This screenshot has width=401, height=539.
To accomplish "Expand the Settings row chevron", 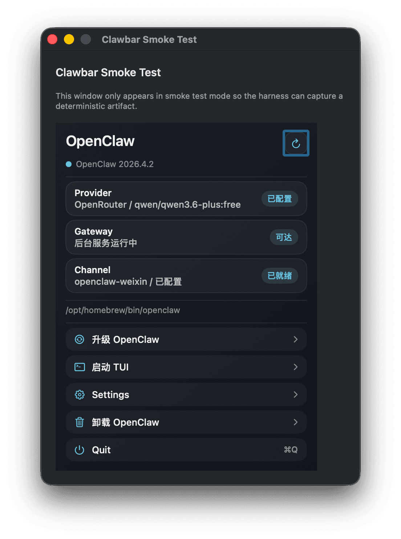I will coord(295,394).
